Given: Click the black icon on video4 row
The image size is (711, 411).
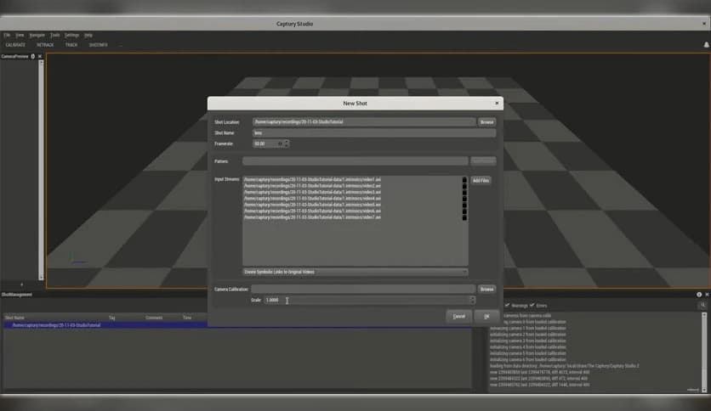Looking at the screenshot, I should [x=464, y=199].
